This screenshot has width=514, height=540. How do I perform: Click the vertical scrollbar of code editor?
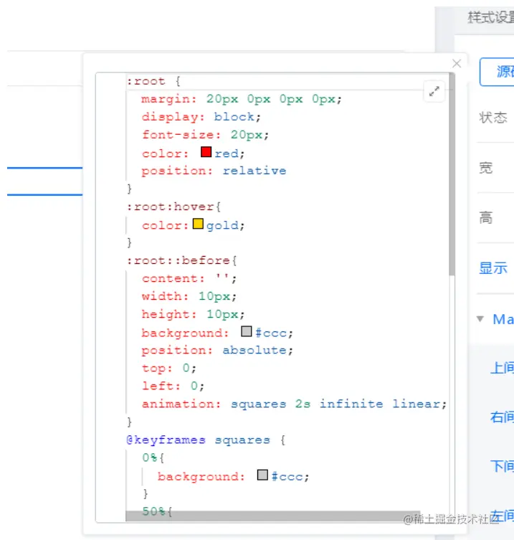click(x=452, y=174)
